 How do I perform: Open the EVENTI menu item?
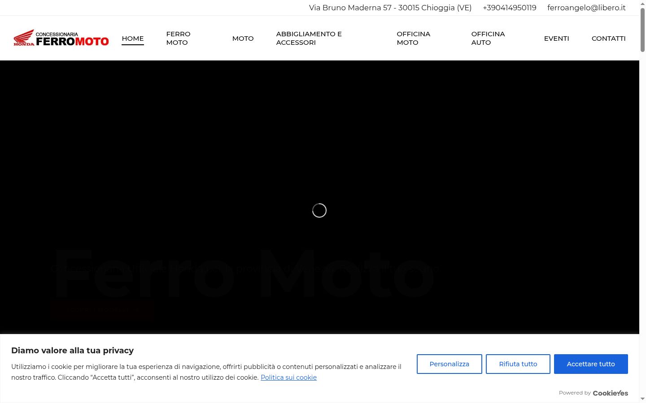coord(557,39)
